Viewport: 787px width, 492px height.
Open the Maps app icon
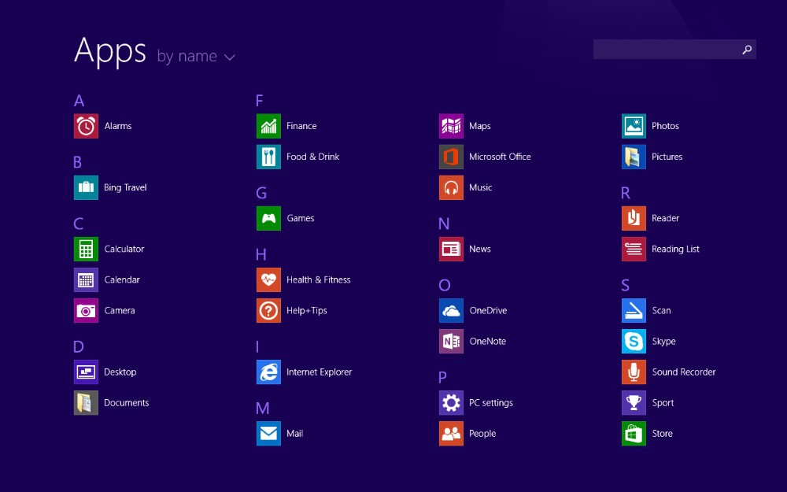pyautogui.click(x=451, y=126)
